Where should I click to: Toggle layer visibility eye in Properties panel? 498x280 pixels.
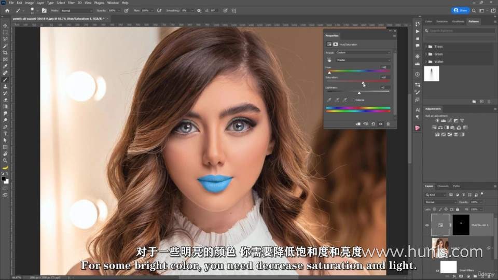click(x=380, y=124)
